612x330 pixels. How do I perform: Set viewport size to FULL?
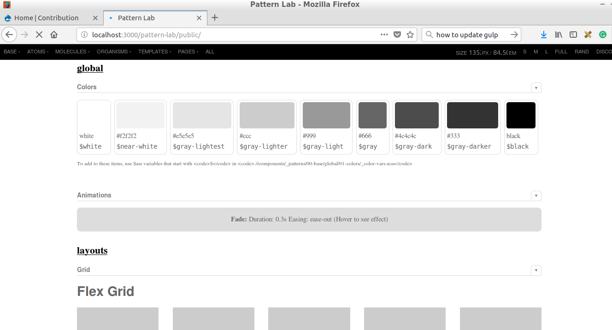tap(561, 52)
